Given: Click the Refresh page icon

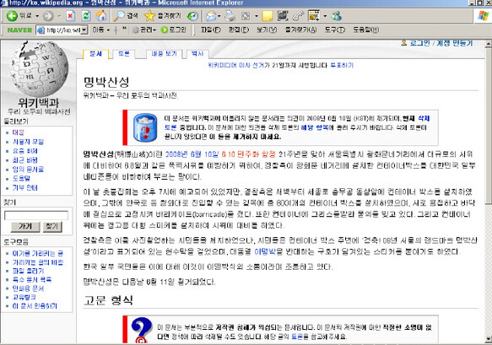Looking at the screenshot, I should coord(86,16).
